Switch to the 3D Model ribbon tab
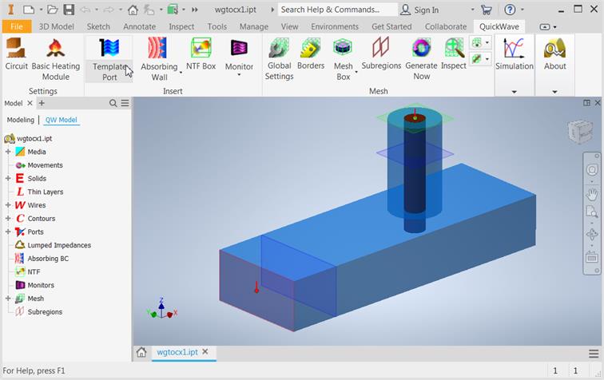This screenshot has height=380, width=604. coord(56,26)
